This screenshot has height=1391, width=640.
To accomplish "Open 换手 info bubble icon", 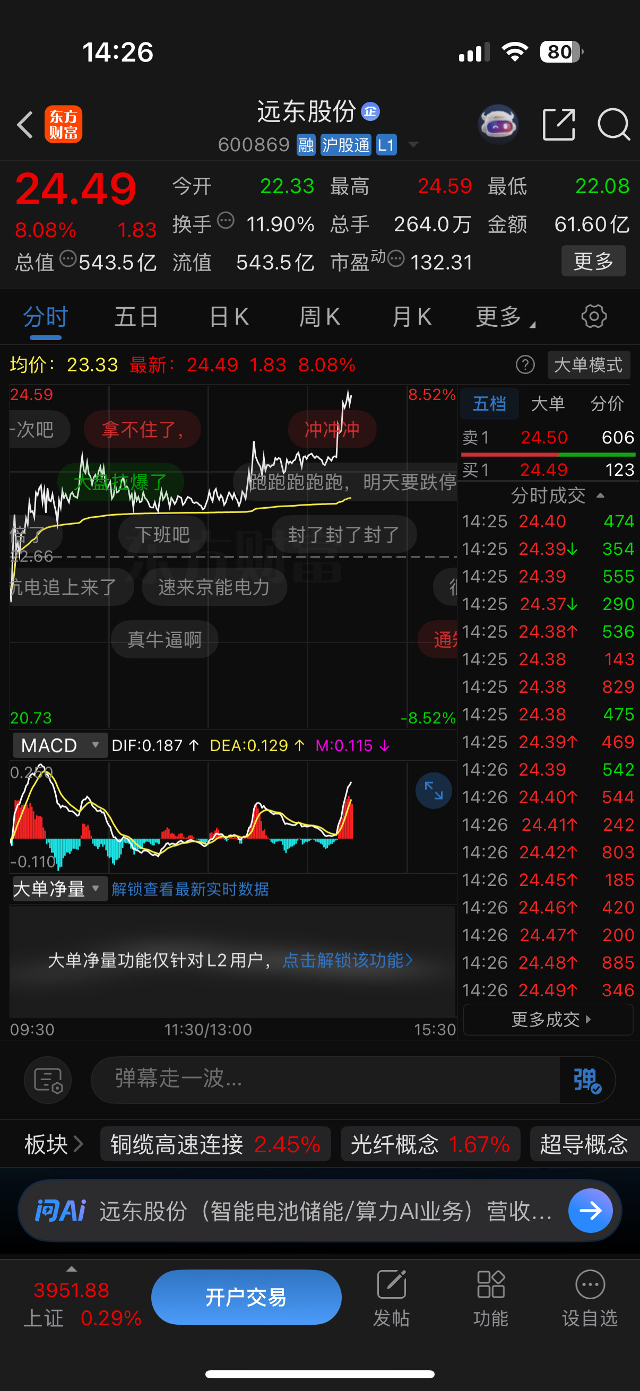I will [226, 221].
